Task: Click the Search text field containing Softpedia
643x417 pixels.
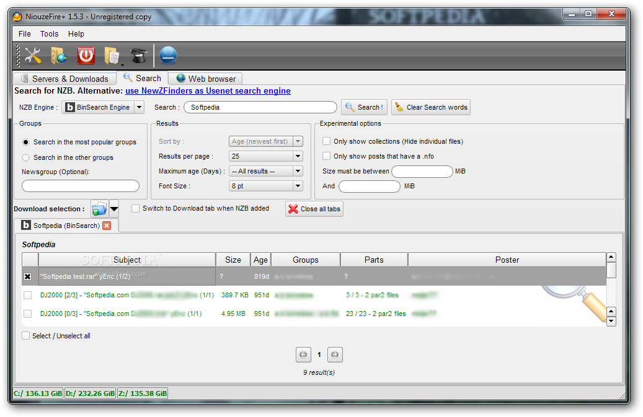Action: click(260, 107)
